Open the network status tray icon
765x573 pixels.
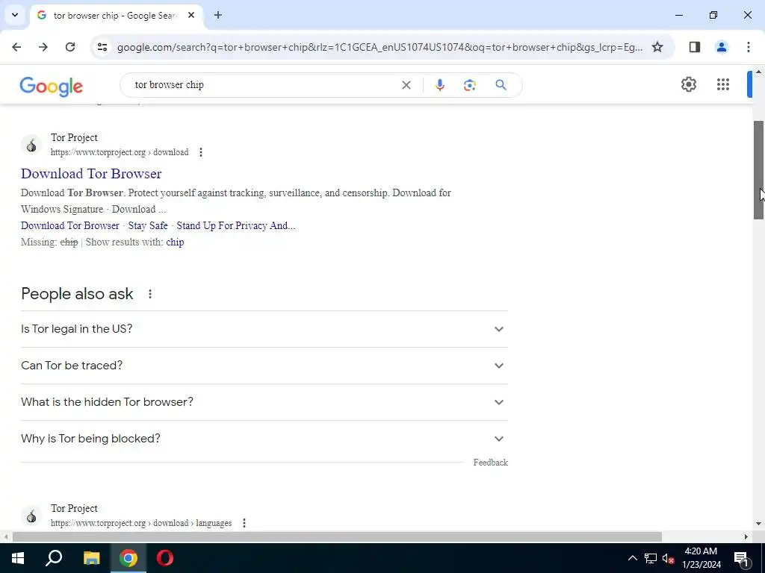(651, 558)
